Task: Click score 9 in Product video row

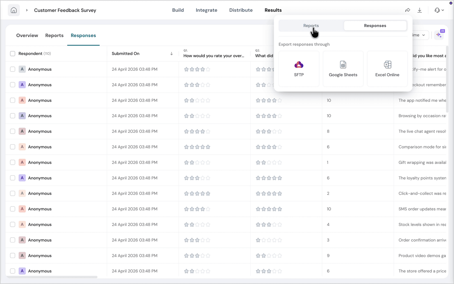Action: (x=328, y=255)
